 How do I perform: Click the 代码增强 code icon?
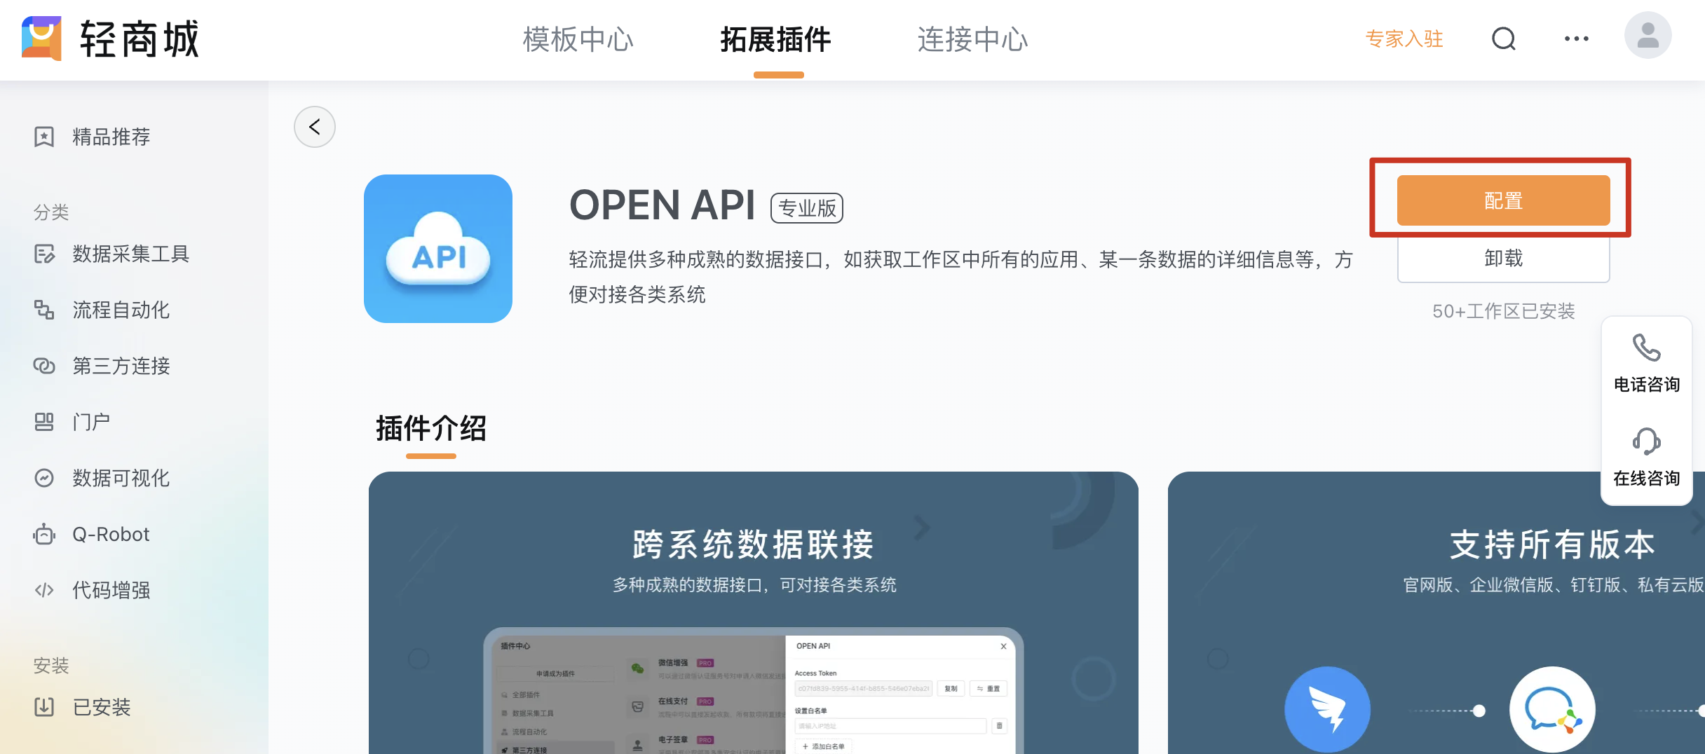(44, 590)
